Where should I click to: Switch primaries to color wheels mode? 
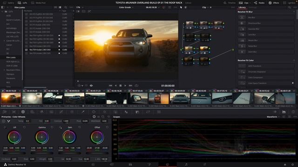[x=94, y=117]
